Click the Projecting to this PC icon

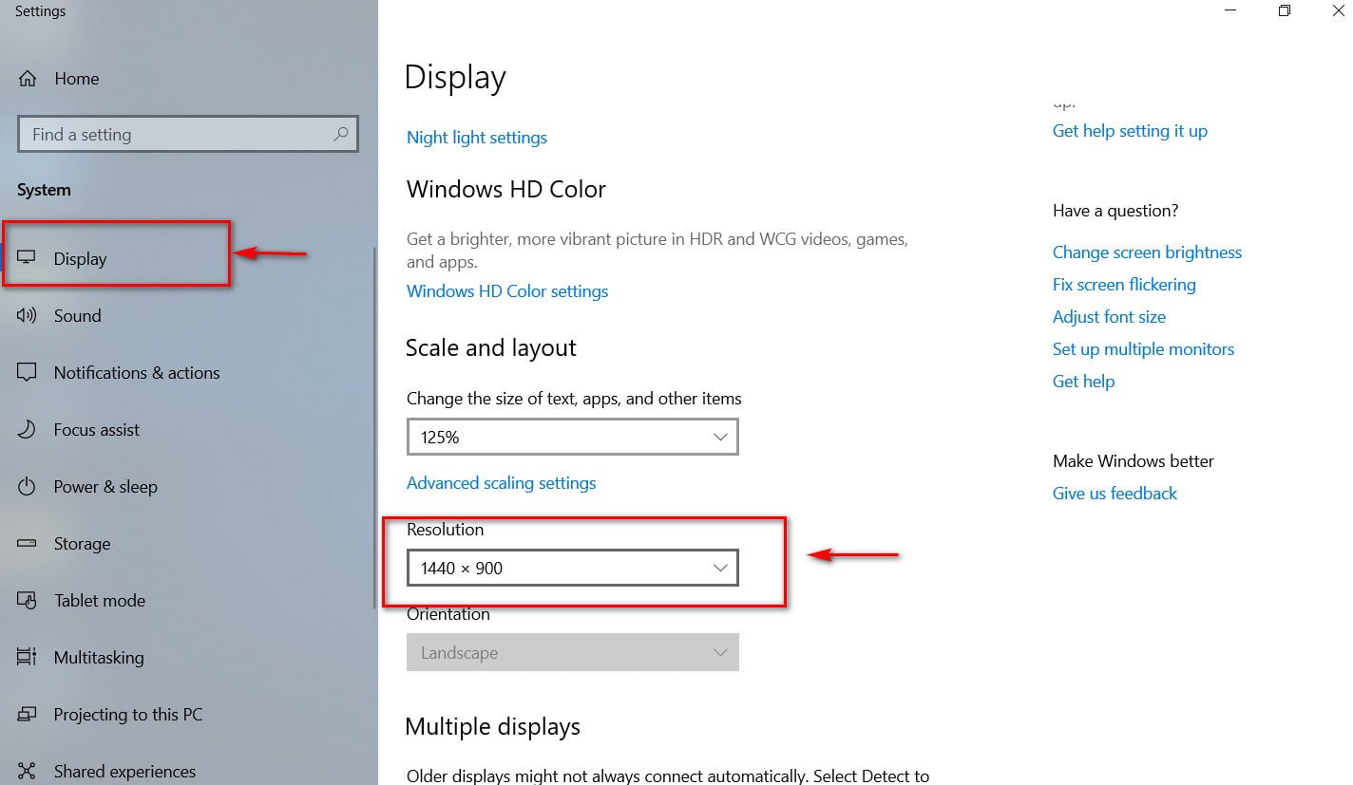coord(27,714)
